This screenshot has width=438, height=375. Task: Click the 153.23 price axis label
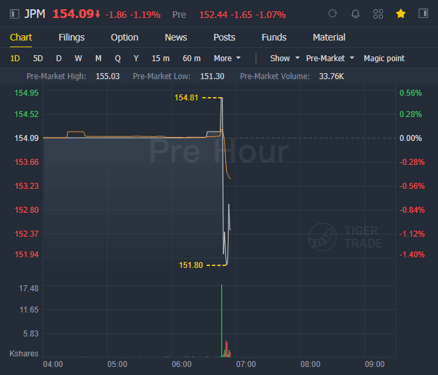click(27, 186)
